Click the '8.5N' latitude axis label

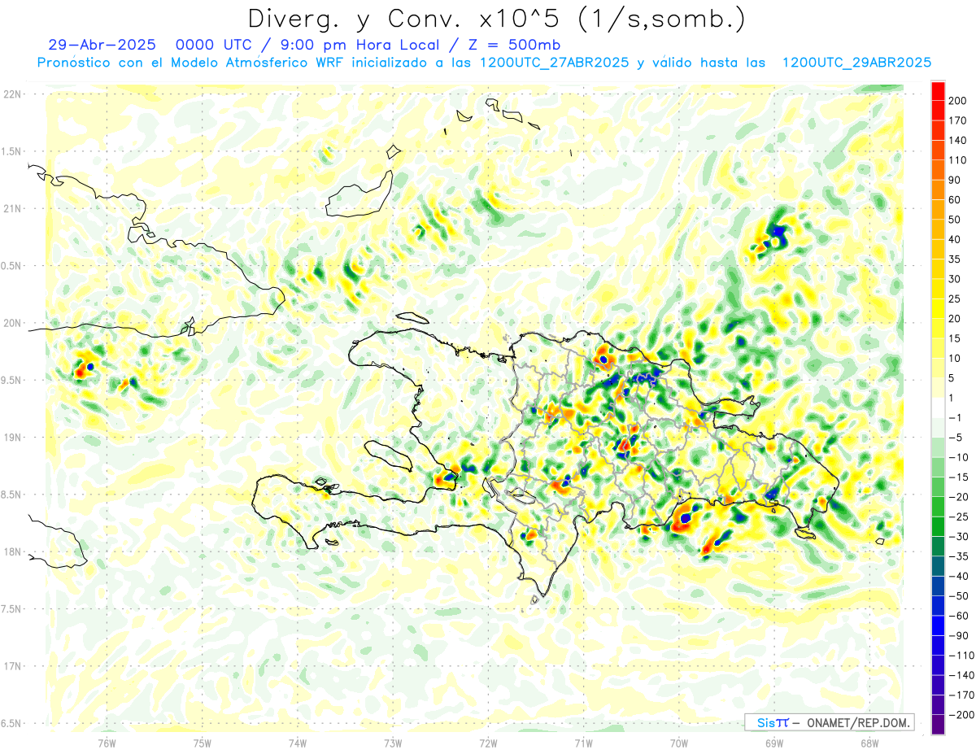pyautogui.click(x=11, y=495)
